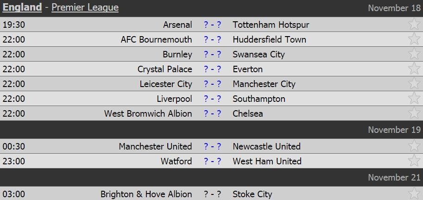Toggle star for Crystal Palace vs Everton
This screenshot has width=423, height=200.
pos(414,69)
